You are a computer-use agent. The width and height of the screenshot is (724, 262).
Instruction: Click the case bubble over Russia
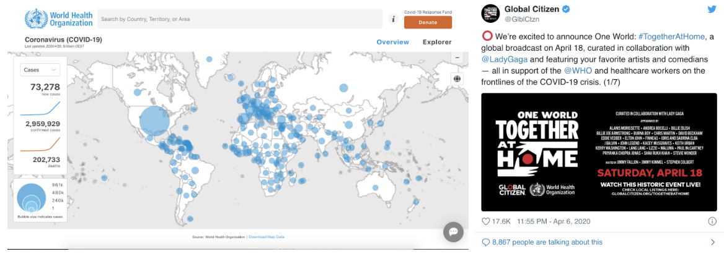[x=343, y=88]
